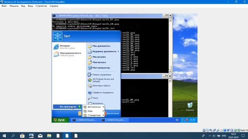Viewport: 248px width, 139px height.
Task: Open the Мои рисунки folder
Action: (x=97, y=57)
